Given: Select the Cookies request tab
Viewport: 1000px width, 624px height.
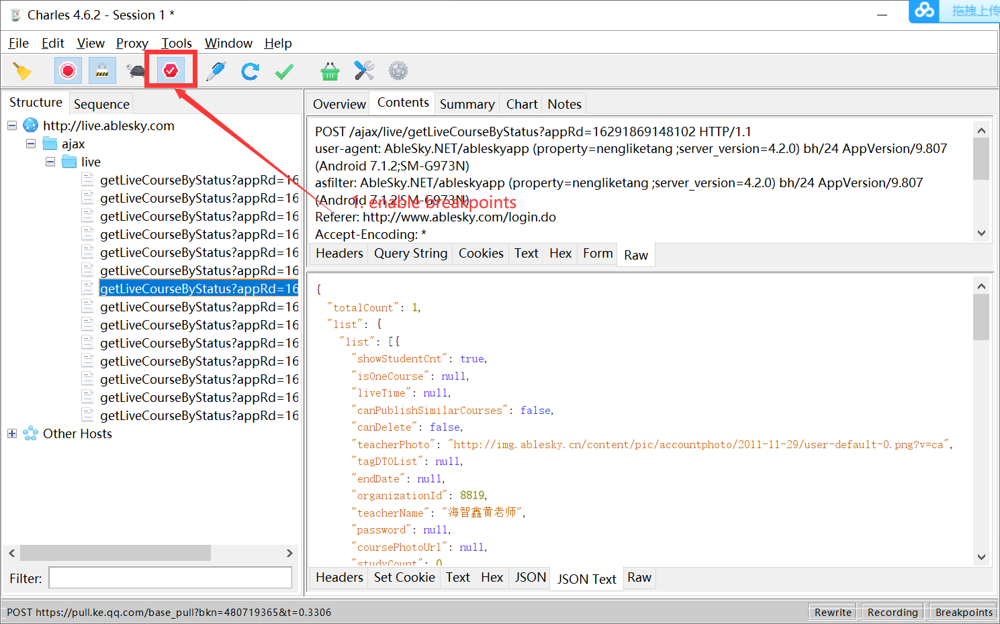Looking at the screenshot, I should 481,253.
